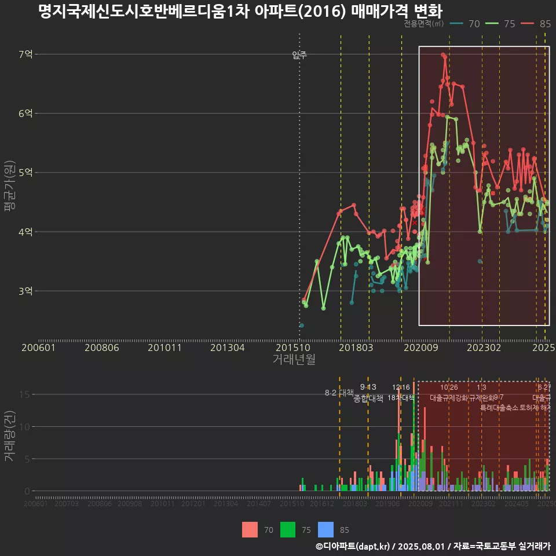556x556 pixels.
Task: Click 201407 on the volume chart axis
Action: click(259, 503)
